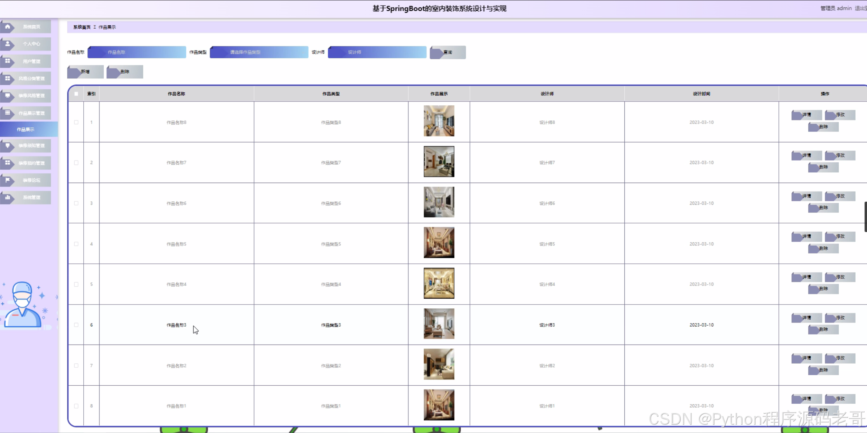
Task: Click the home icon beside 系统首页
Action: (x=8, y=27)
